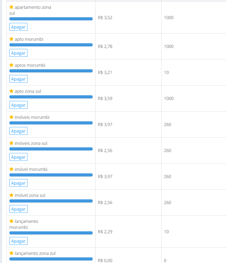The height and width of the screenshot is (263, 226).
Task: Click Apagar for aptos morumbi
Action: click(x=18, y=79)
